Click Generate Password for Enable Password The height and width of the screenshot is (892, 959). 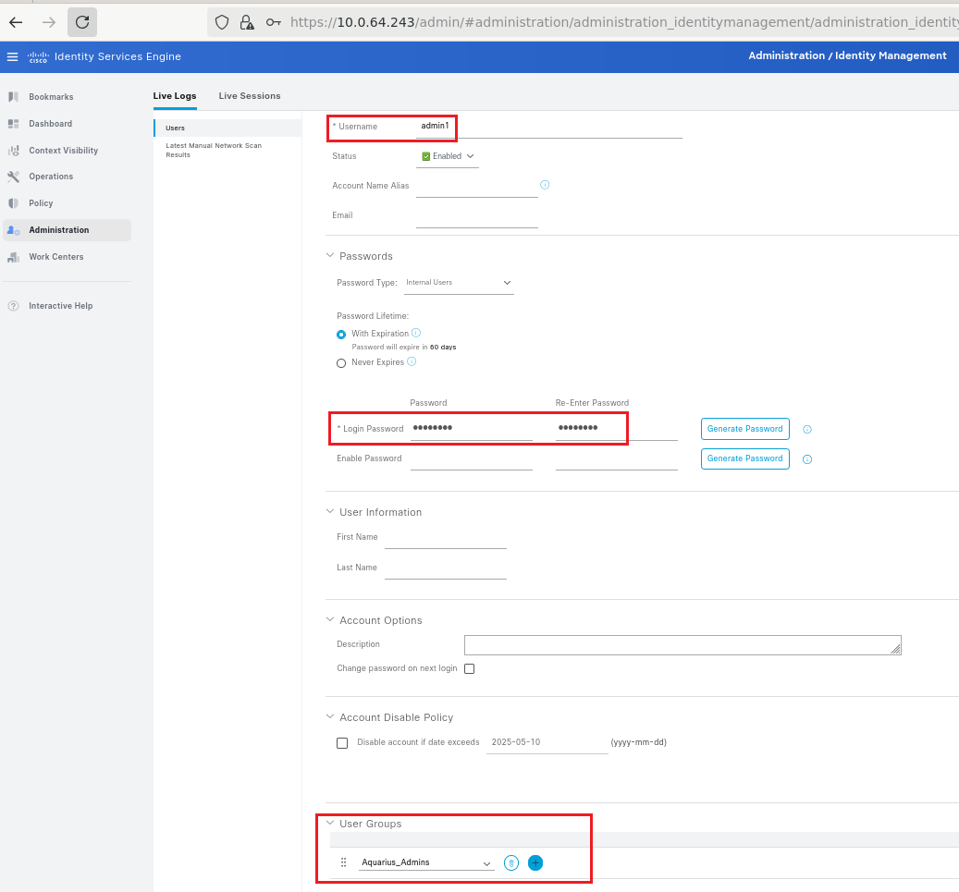[745, 458]
